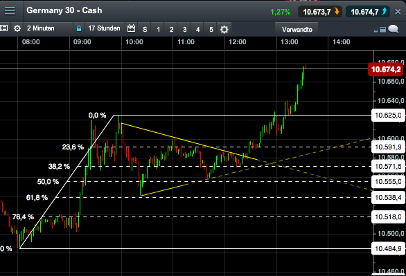The image size is (406, 276).
Task: Click the 10.660,0 price axis label
Action: [x=391, y=82]
